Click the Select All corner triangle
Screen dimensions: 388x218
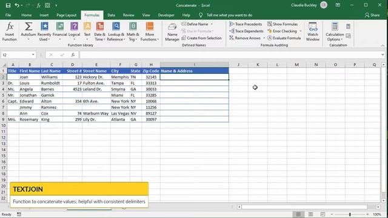pyautogui.click(x=4, y=65)
